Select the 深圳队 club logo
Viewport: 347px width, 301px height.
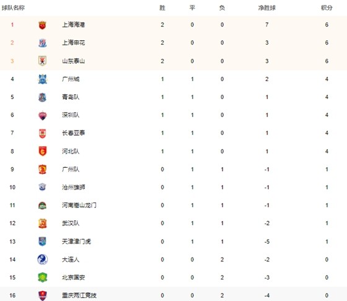pos(42,115)
